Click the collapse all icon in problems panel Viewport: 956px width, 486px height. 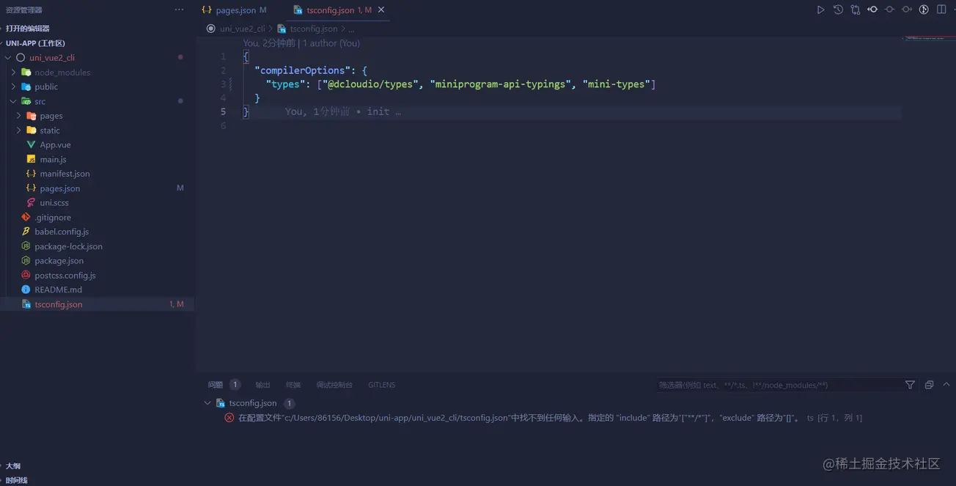pos(929,385)
